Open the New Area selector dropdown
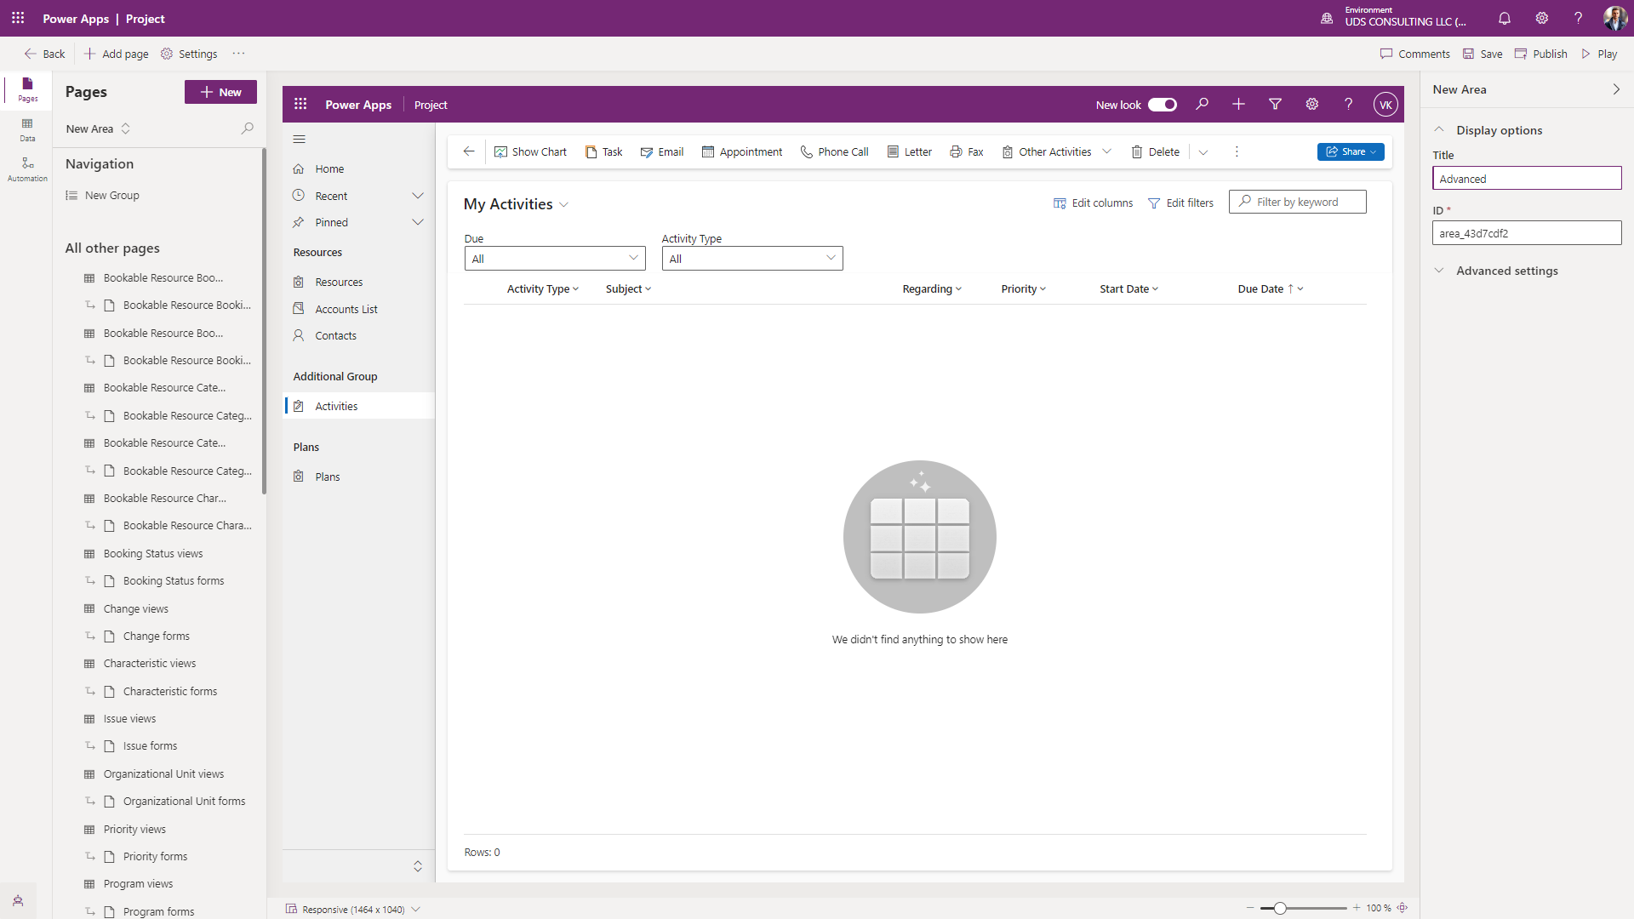This screenshot has width=1634, height=919. tap(99, 128)
